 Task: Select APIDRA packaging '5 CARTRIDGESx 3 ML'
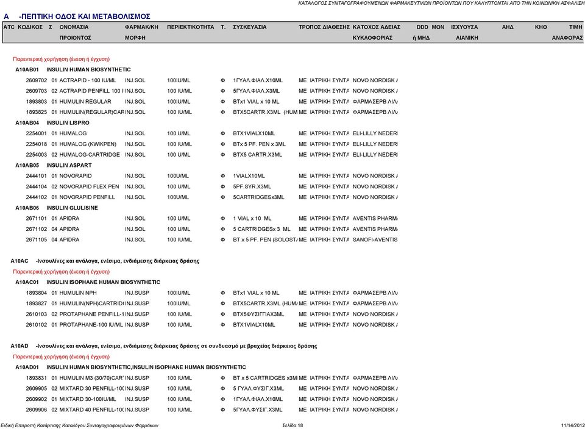261,229
